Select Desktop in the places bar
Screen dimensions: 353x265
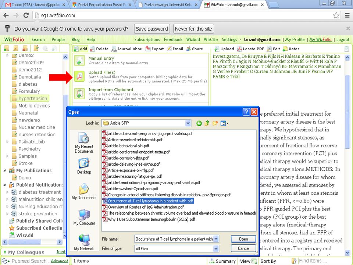(x=84, y=166)
